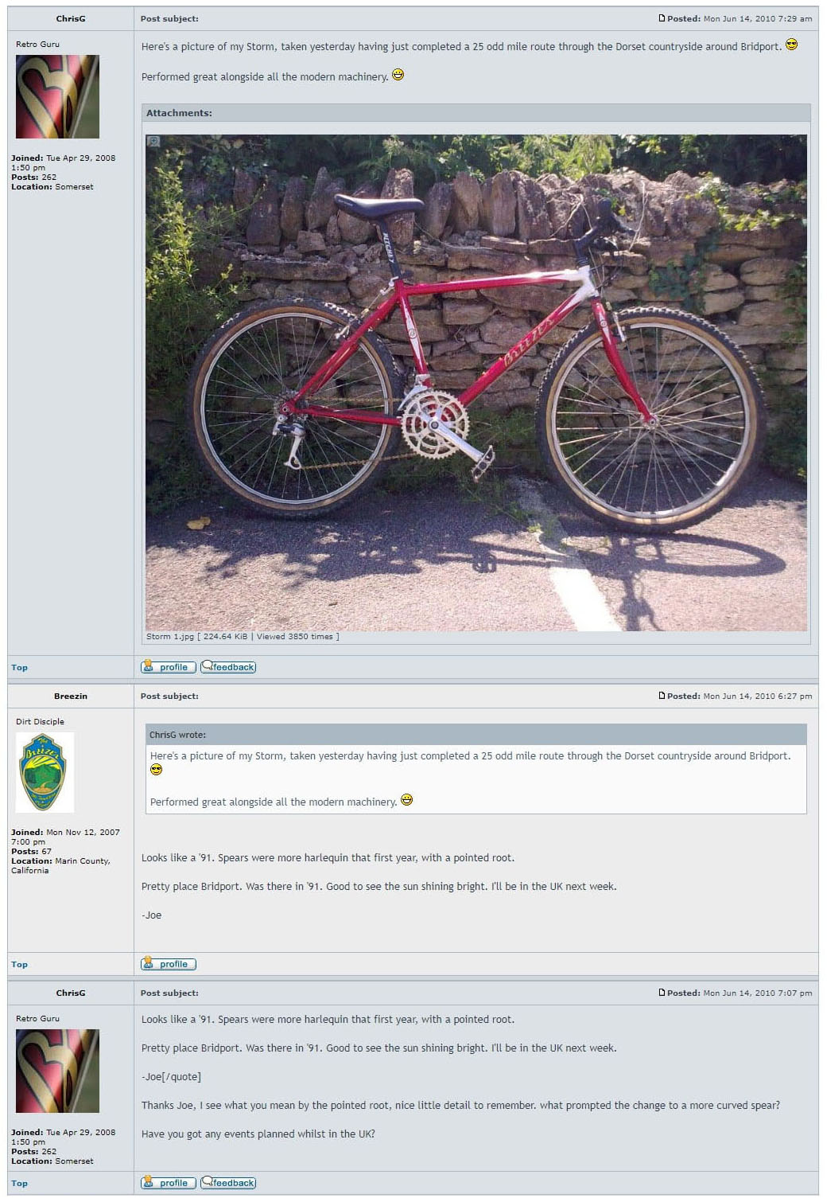
Task: Click the post icon beside 6:27 pm date
Action: pyautogui.click(x=662, y=696)
